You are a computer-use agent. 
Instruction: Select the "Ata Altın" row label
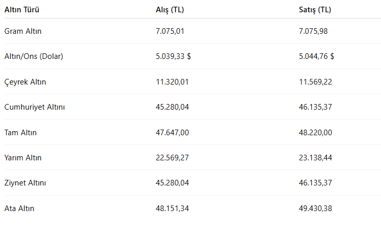pos(19,209)
